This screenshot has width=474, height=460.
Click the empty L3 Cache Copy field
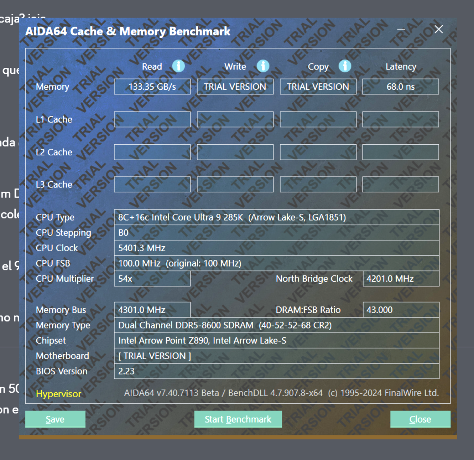click(x=318, y=185)
